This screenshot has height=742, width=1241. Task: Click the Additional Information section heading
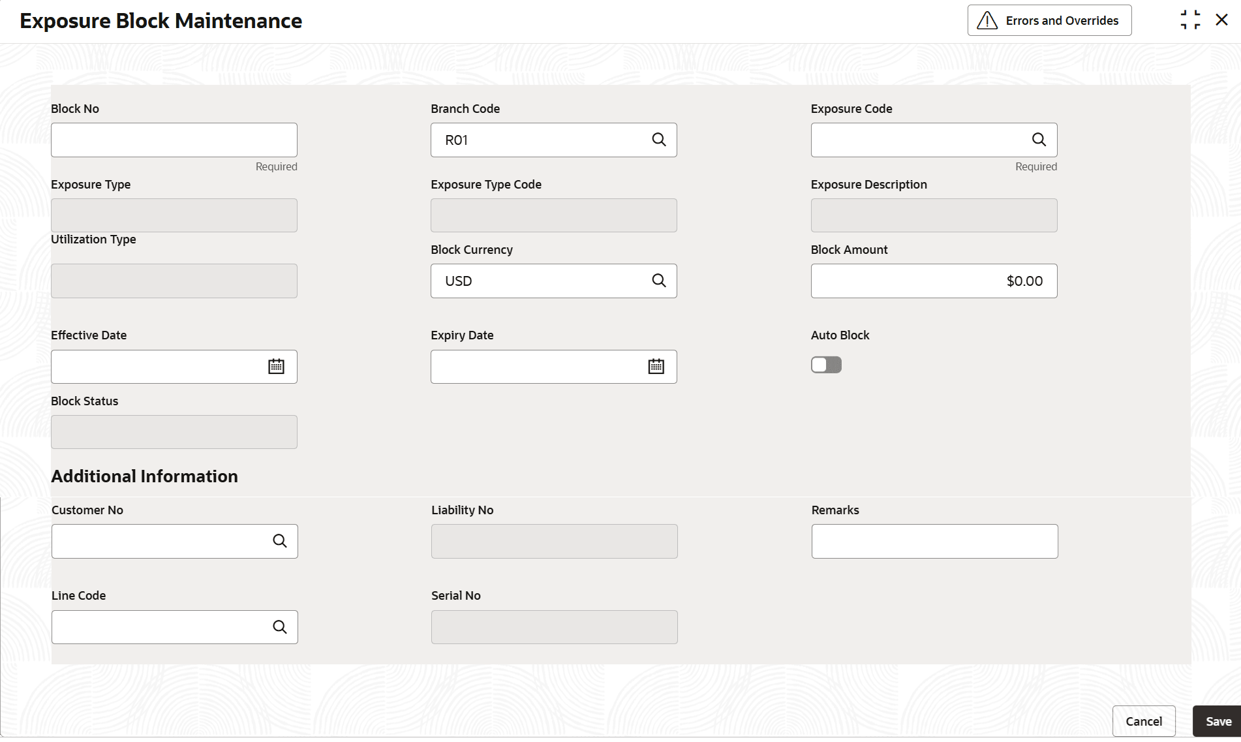click(x=144, y=476)
